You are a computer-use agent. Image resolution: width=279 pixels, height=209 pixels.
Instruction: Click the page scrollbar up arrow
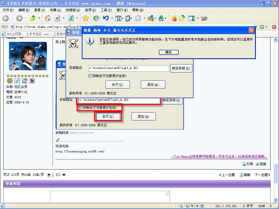[x=276, y=40]
